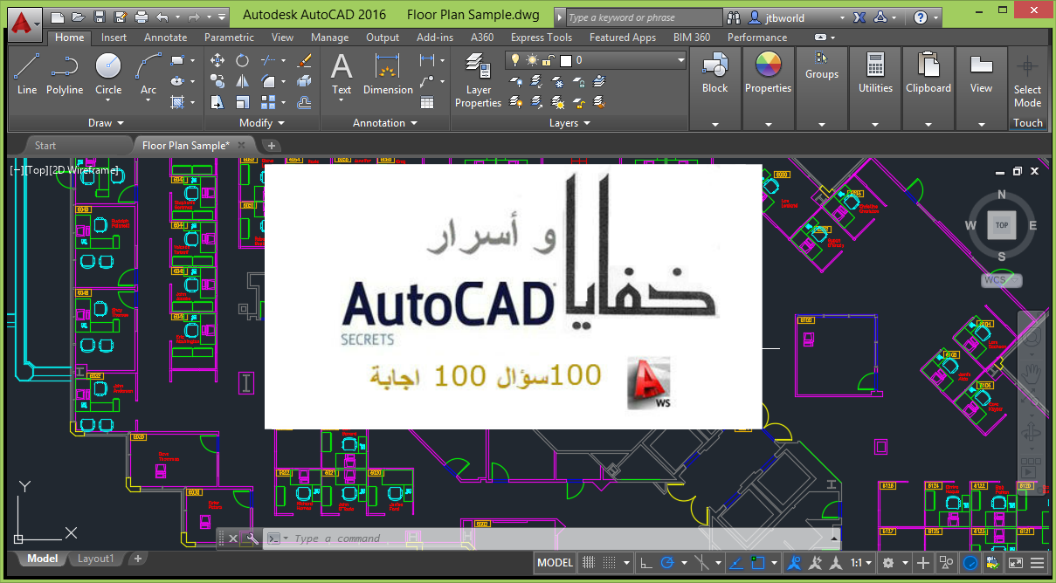Viewport: 1056px width, 583px height.
Task: Click the Copy tool in Modify panel
Action: pyautogui.click(x=217, y=81)
